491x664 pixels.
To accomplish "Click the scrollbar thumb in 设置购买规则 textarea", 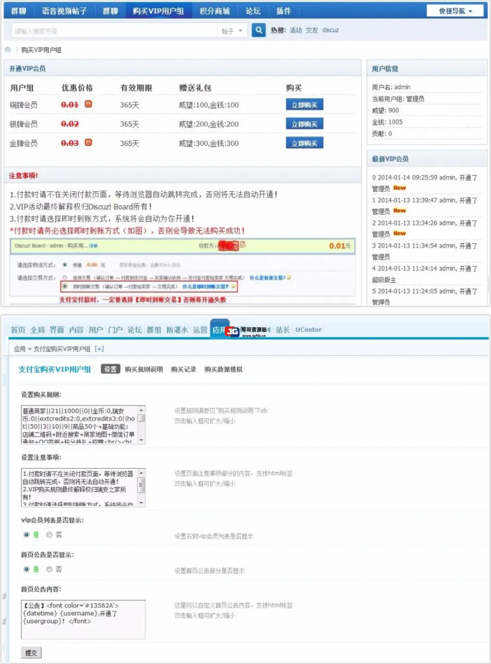I will pos(141,418).
